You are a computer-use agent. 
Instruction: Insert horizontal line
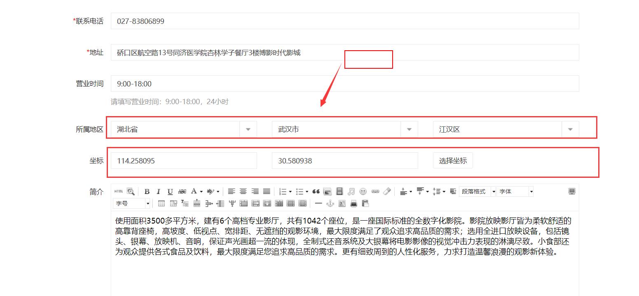pos(318,203)
